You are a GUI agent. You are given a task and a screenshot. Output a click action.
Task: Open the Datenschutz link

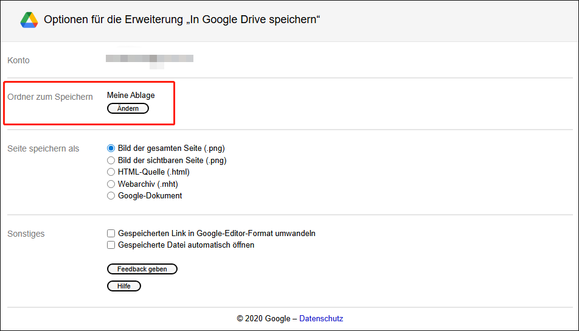(321, 318)
